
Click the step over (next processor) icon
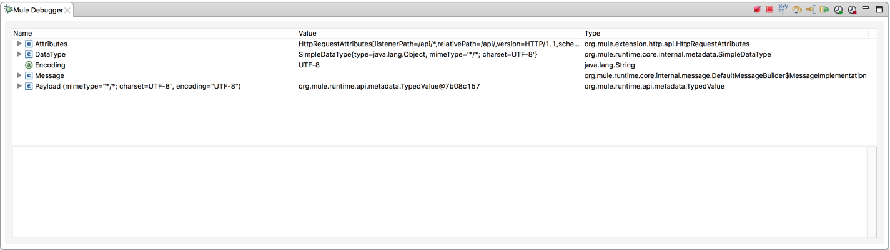click(x=797, y=10)
